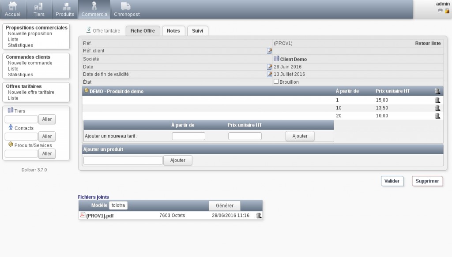Click the 13 Juillet 2016 validity date
Screen dimensions: 452x257
[289, 74]
